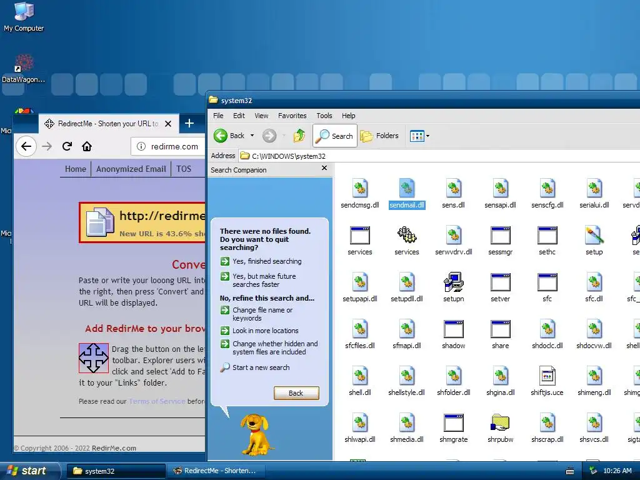Image resolution: width=640 pixels, height=480 pixels.
Task: Switch to RedirectMe taskbar button
Action: (x=216, y=471)
